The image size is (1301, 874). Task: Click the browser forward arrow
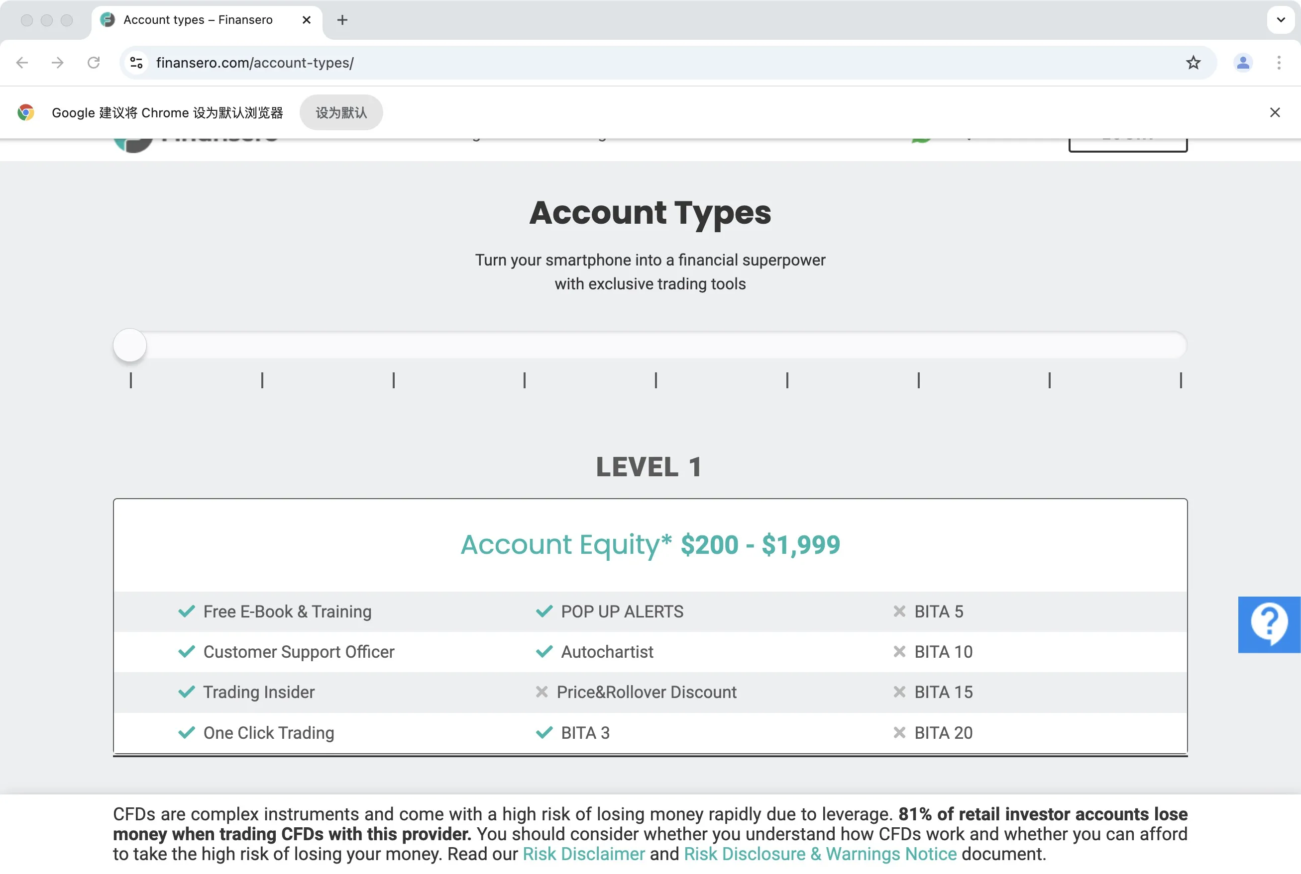click(57, 63)
